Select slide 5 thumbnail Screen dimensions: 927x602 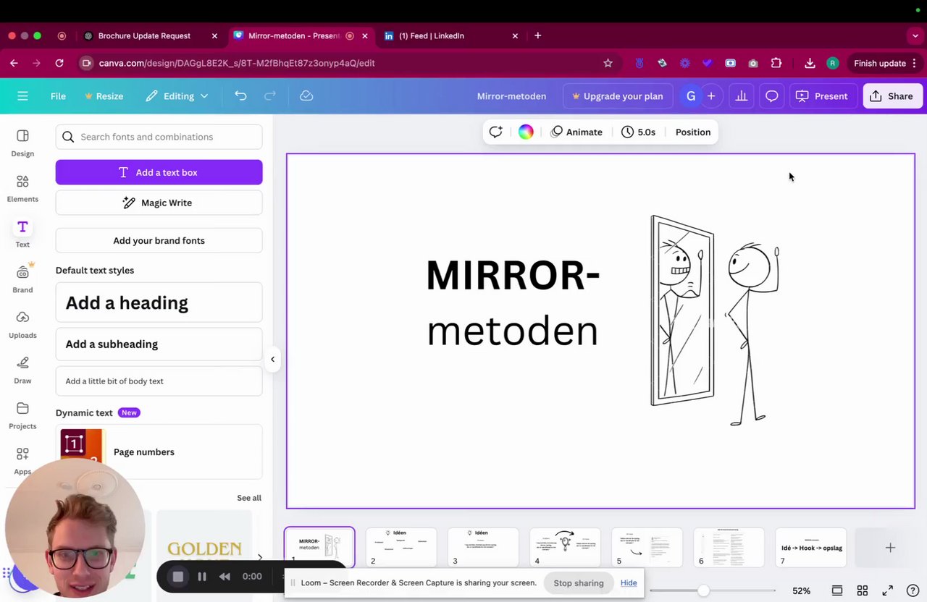coord(647,547)
